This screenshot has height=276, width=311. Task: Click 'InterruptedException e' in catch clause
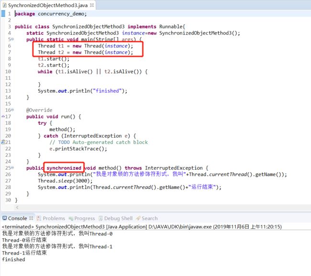(x=96, y=136)
